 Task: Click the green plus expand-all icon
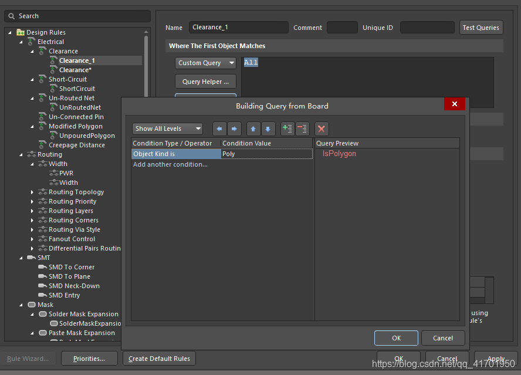[x=287, y=129]
